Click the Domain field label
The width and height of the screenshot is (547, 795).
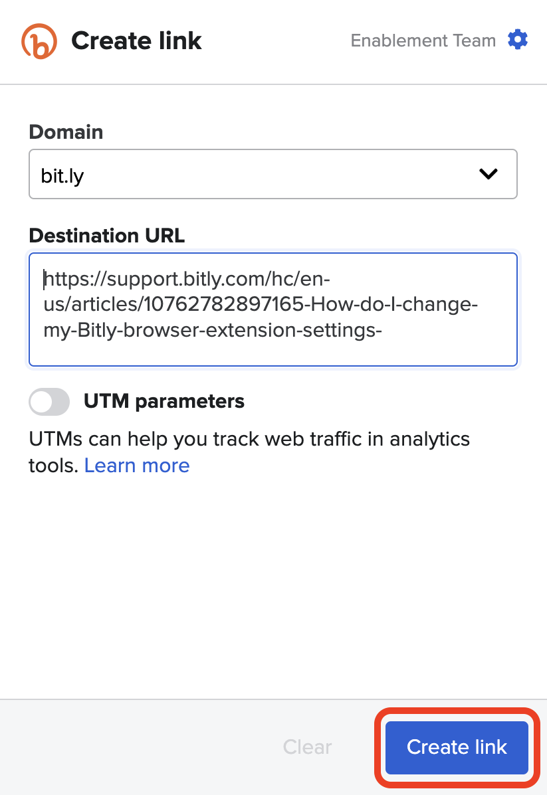66,132
